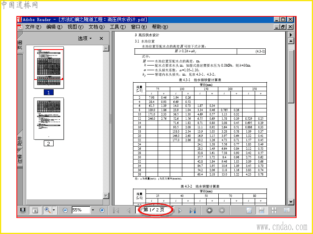
Task: Select page 2 thumbnail
Action: [x=49, y=119]
